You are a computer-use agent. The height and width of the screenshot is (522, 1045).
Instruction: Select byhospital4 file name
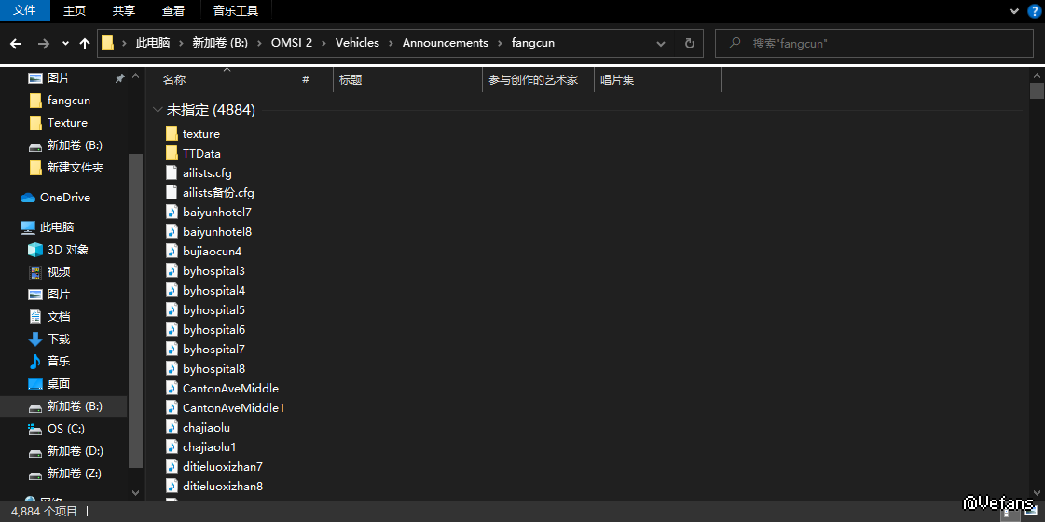coord(213,291)
